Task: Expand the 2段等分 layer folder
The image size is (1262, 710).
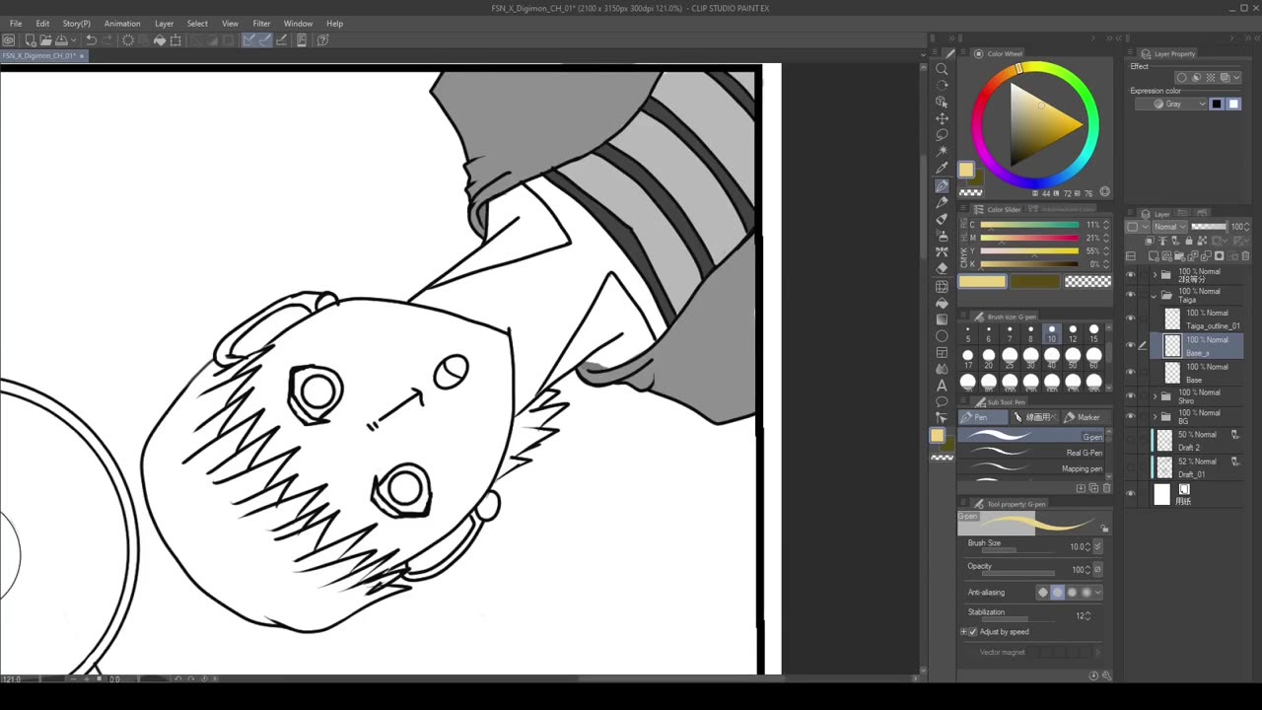Action: click(1155, 275)
